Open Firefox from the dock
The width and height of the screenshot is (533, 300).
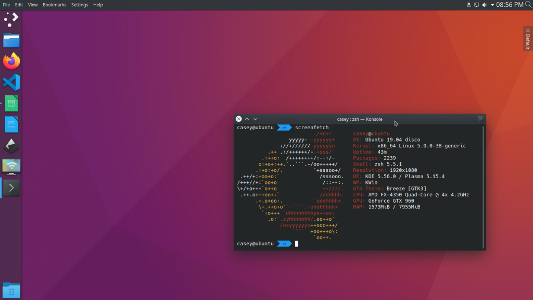coord(11,61)
